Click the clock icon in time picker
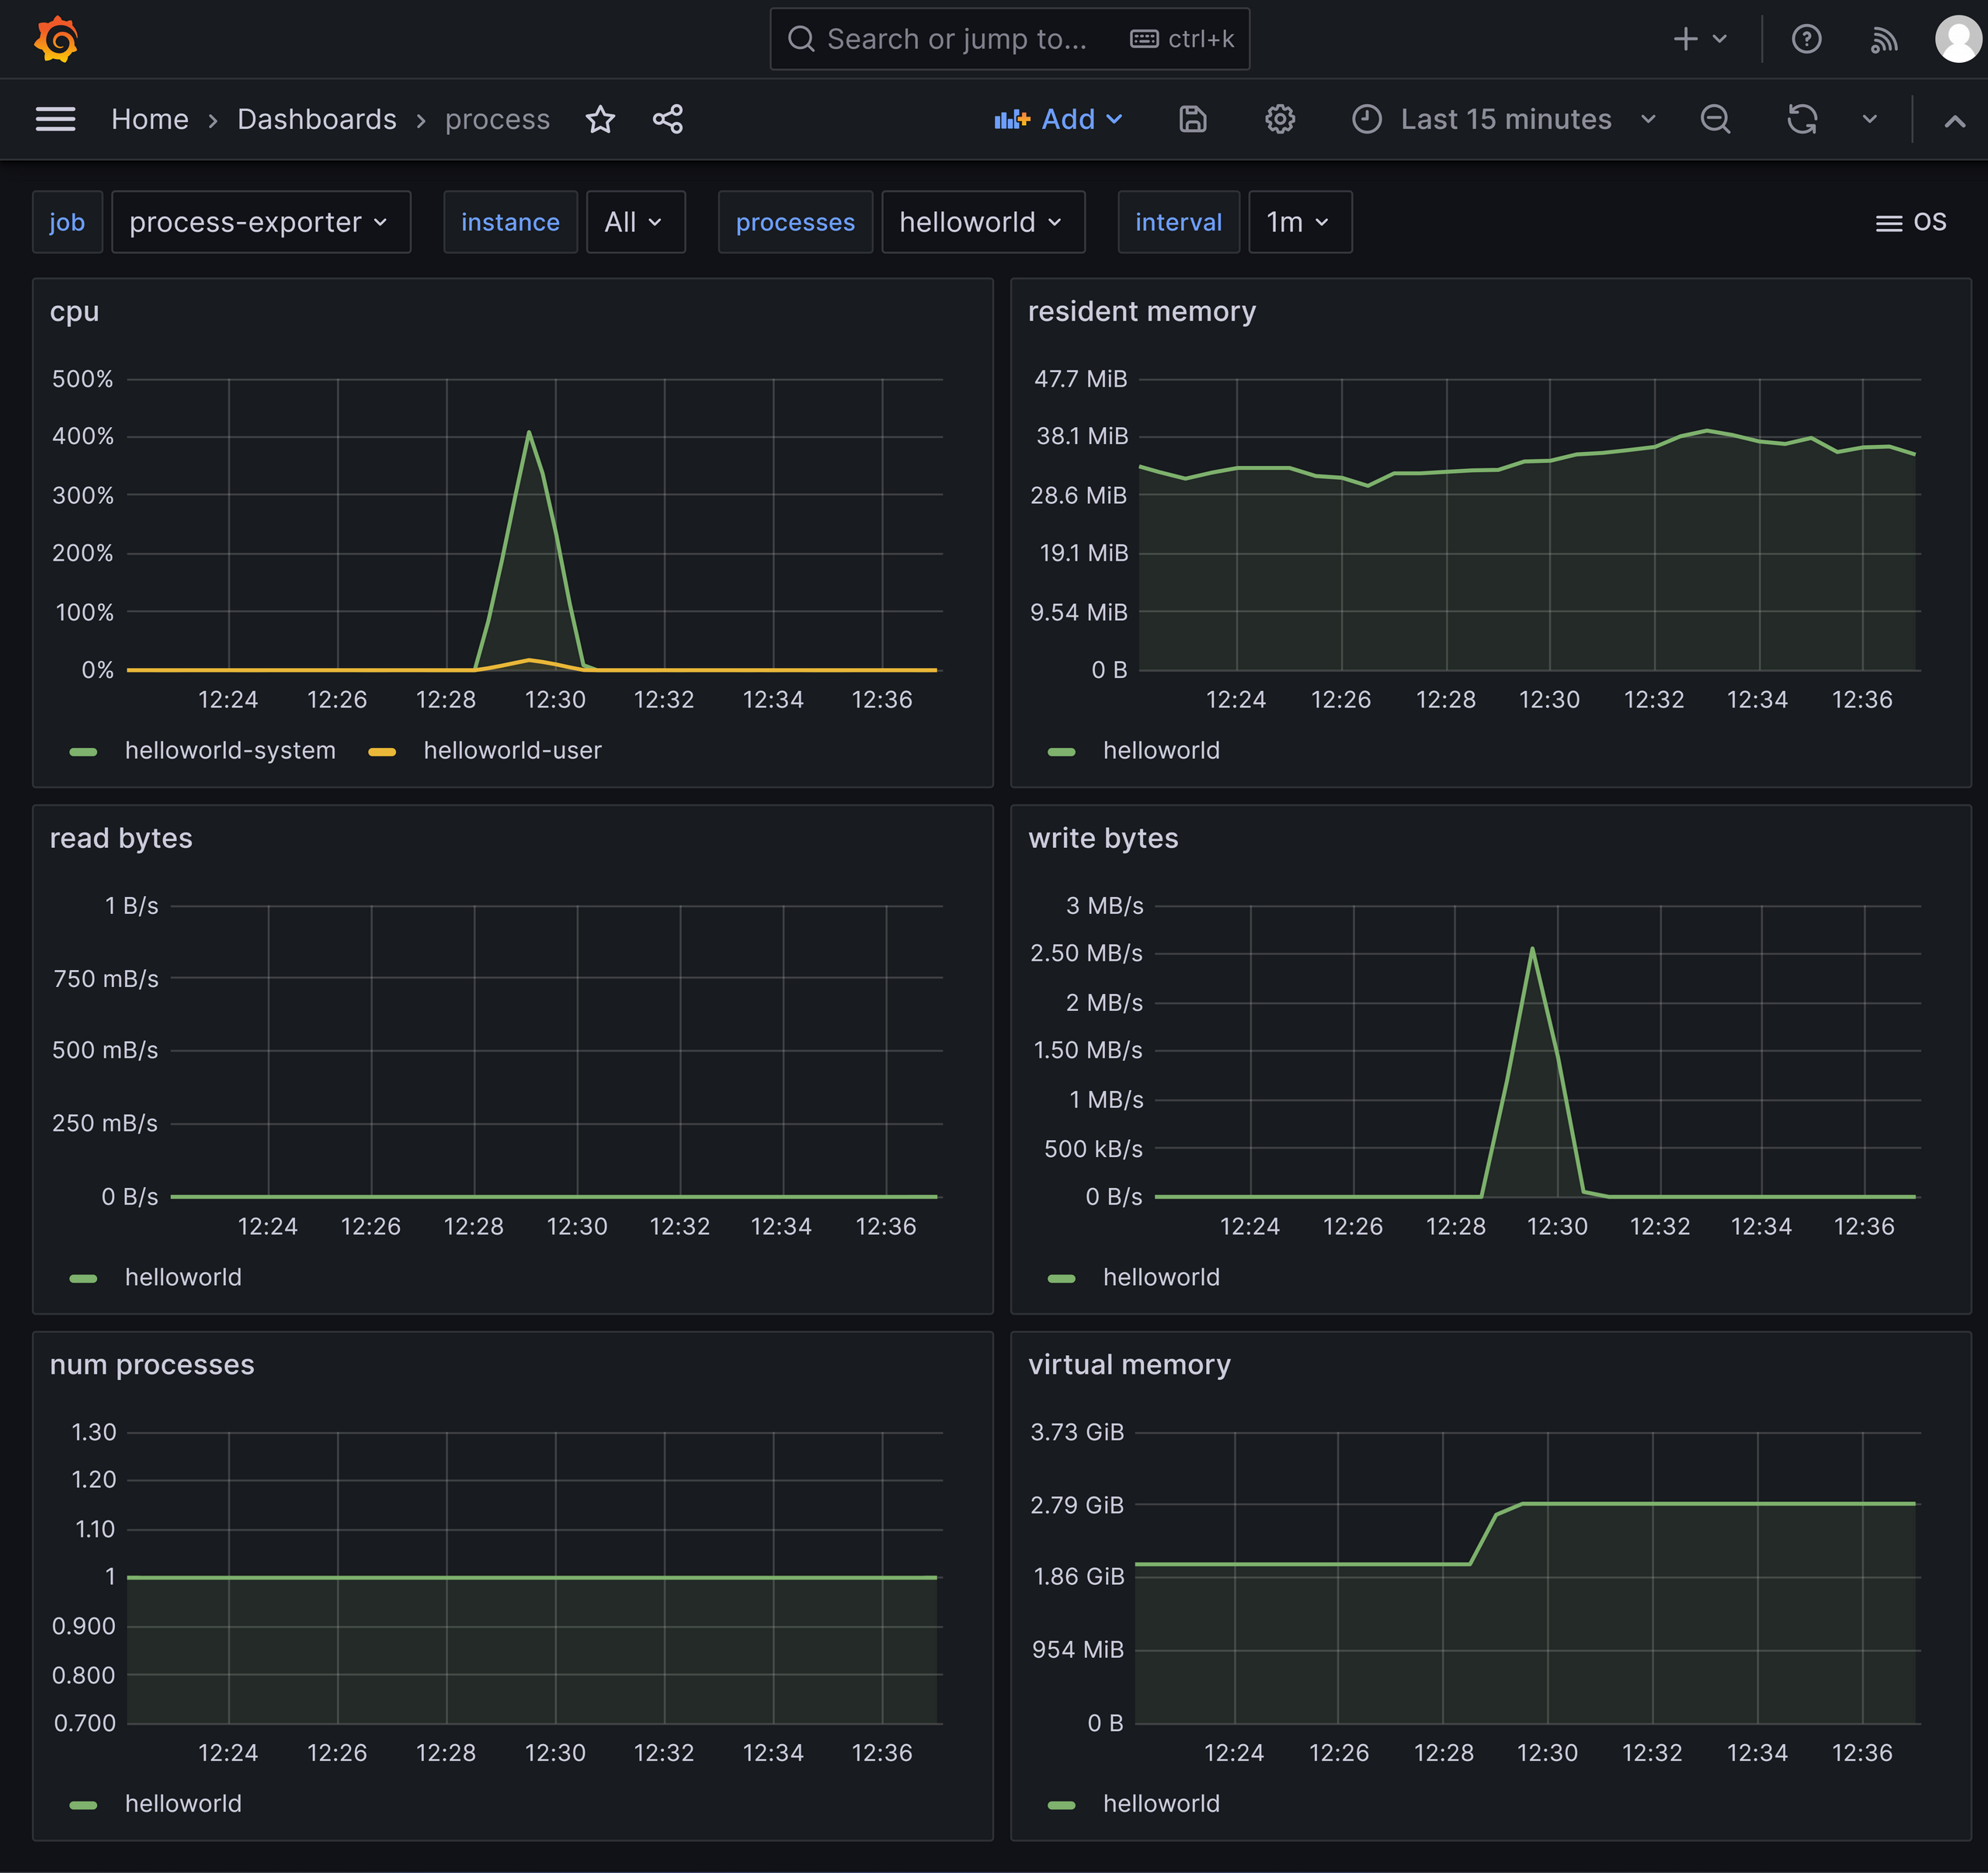The height and width of the screenshot is (1873, 1988). pyautogui.click(x=1367, y=119)
